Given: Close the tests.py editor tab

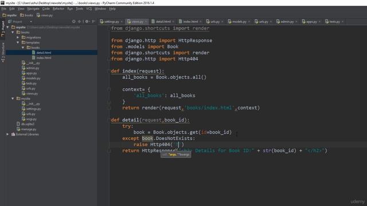Looking at the screenshot, I should click(343, 22).
